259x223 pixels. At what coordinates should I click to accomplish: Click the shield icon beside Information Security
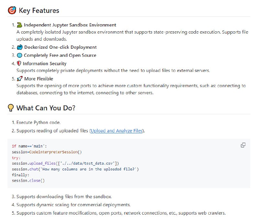pyautogui.click(x=19, y=64)
